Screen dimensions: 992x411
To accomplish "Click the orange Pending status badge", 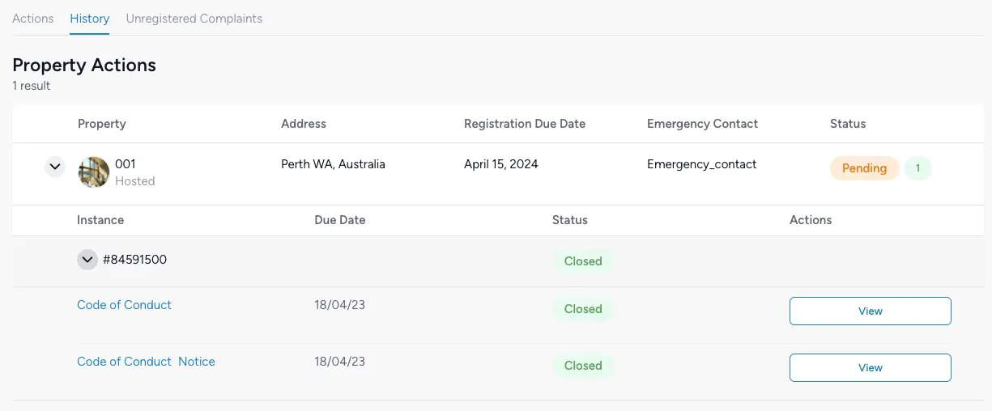I will click(865, 168).
